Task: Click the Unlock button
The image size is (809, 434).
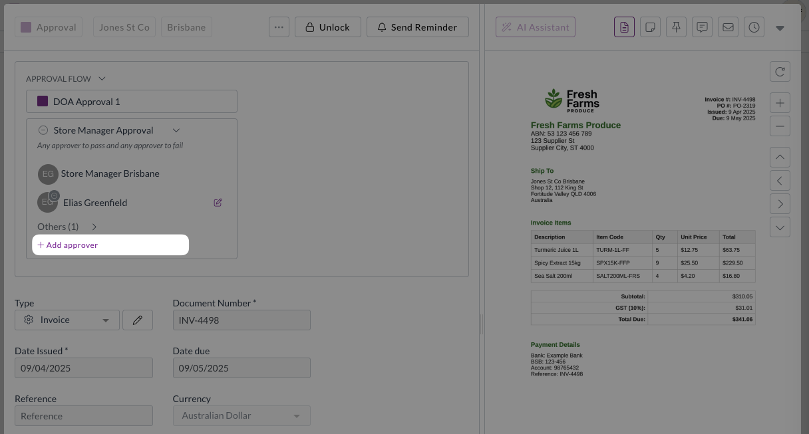Action: (327, 27)
